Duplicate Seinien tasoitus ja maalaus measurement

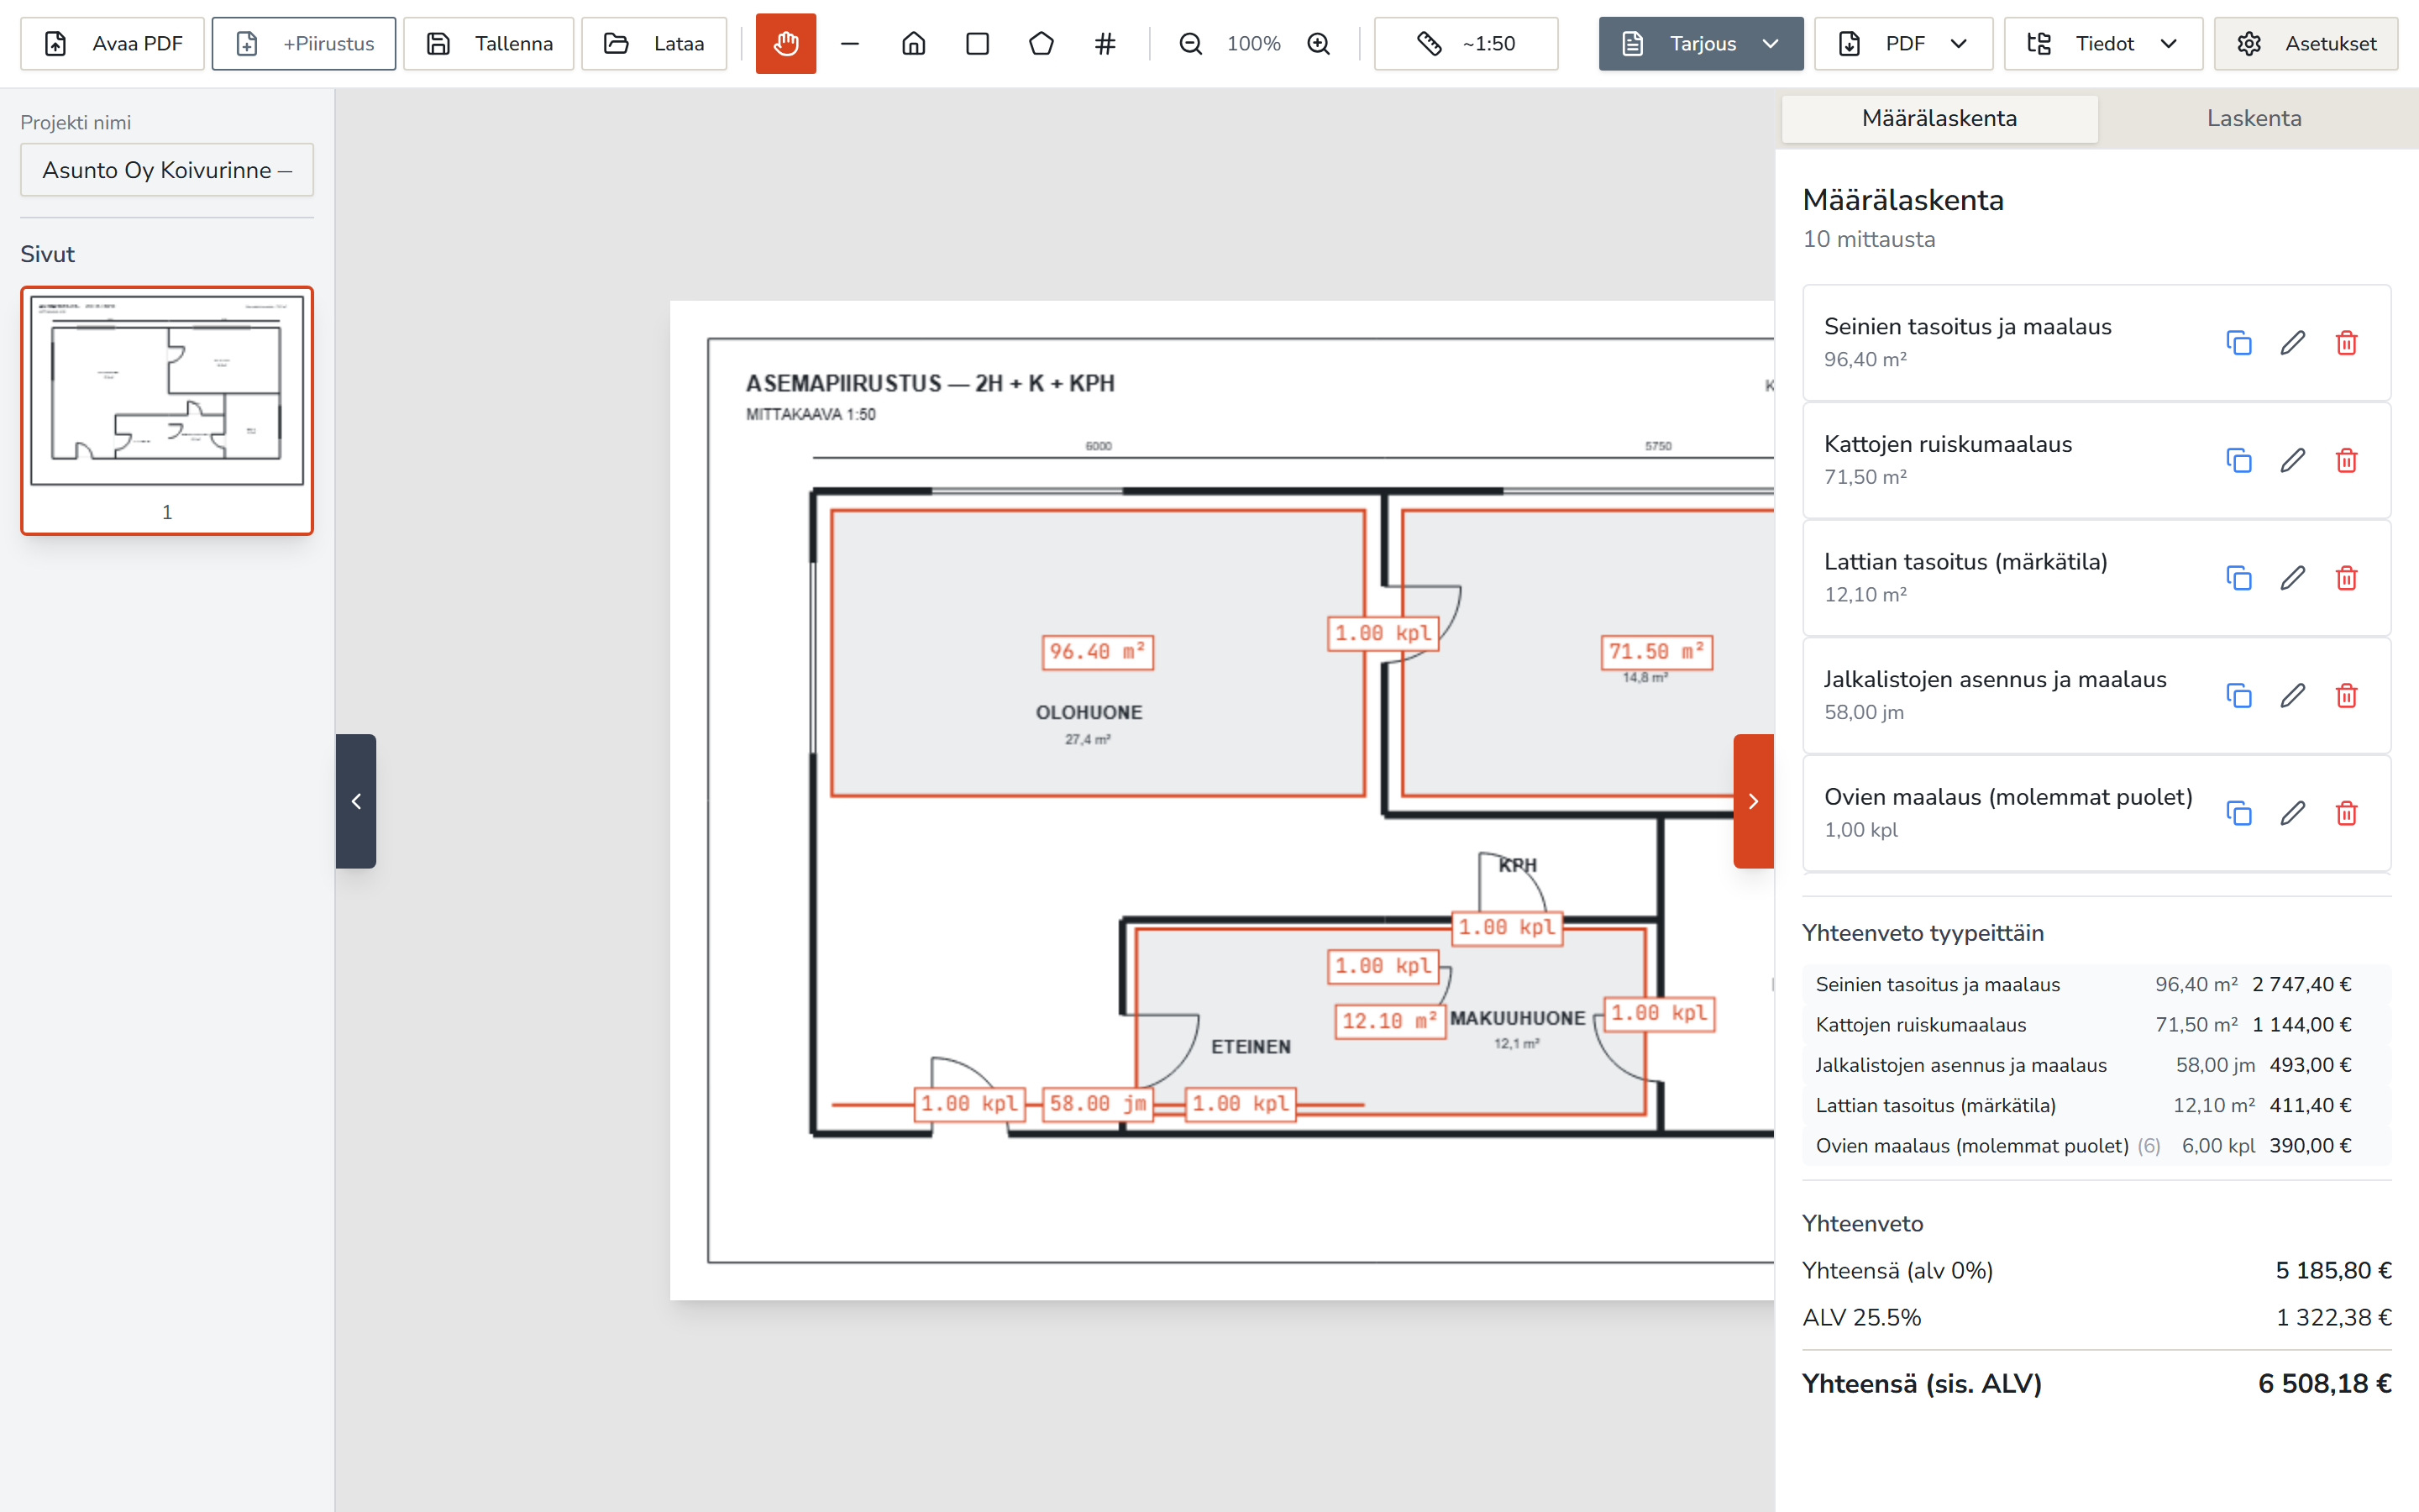(x=2239, y=343)
